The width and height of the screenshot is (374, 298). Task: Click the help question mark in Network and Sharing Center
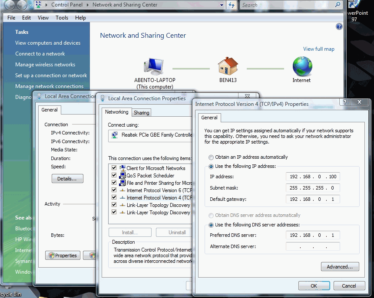coord(338,26)
